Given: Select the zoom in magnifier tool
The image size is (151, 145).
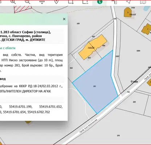Looking at the screenshot, I should click(13, 2).
